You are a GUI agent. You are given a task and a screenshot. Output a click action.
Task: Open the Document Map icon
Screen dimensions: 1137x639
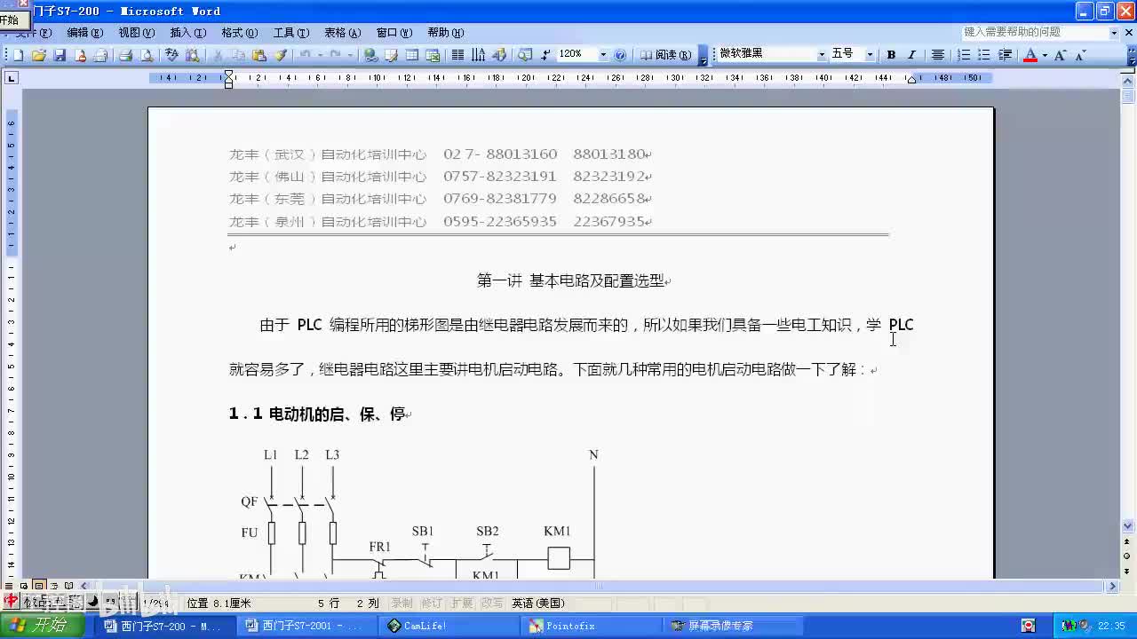(525, 55)
